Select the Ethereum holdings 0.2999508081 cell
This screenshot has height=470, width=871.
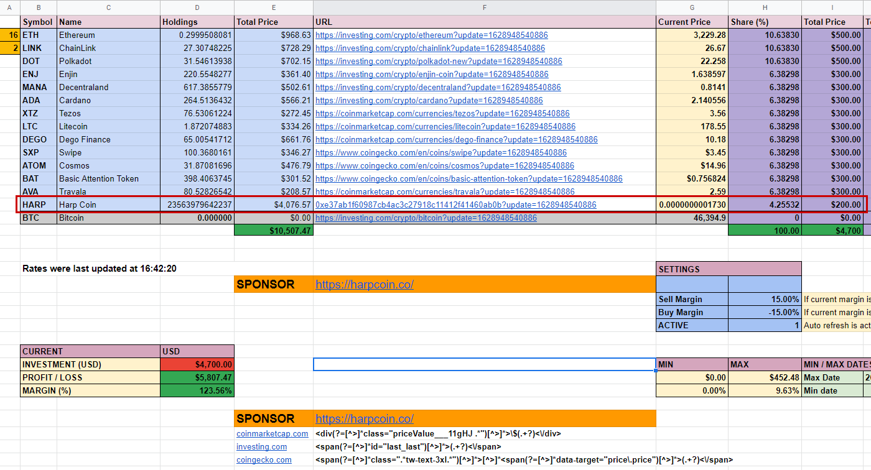[197, 35]
